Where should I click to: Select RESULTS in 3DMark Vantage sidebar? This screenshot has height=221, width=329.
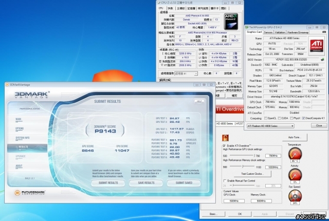click(27, 147)
